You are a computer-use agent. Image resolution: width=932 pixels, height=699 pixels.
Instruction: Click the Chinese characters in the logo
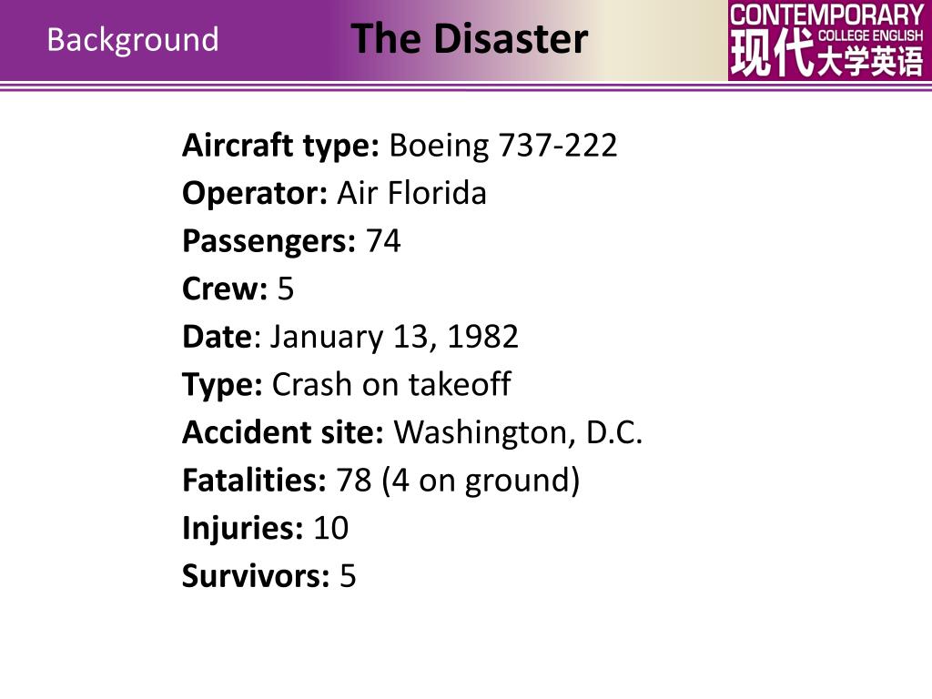(826, 55)
